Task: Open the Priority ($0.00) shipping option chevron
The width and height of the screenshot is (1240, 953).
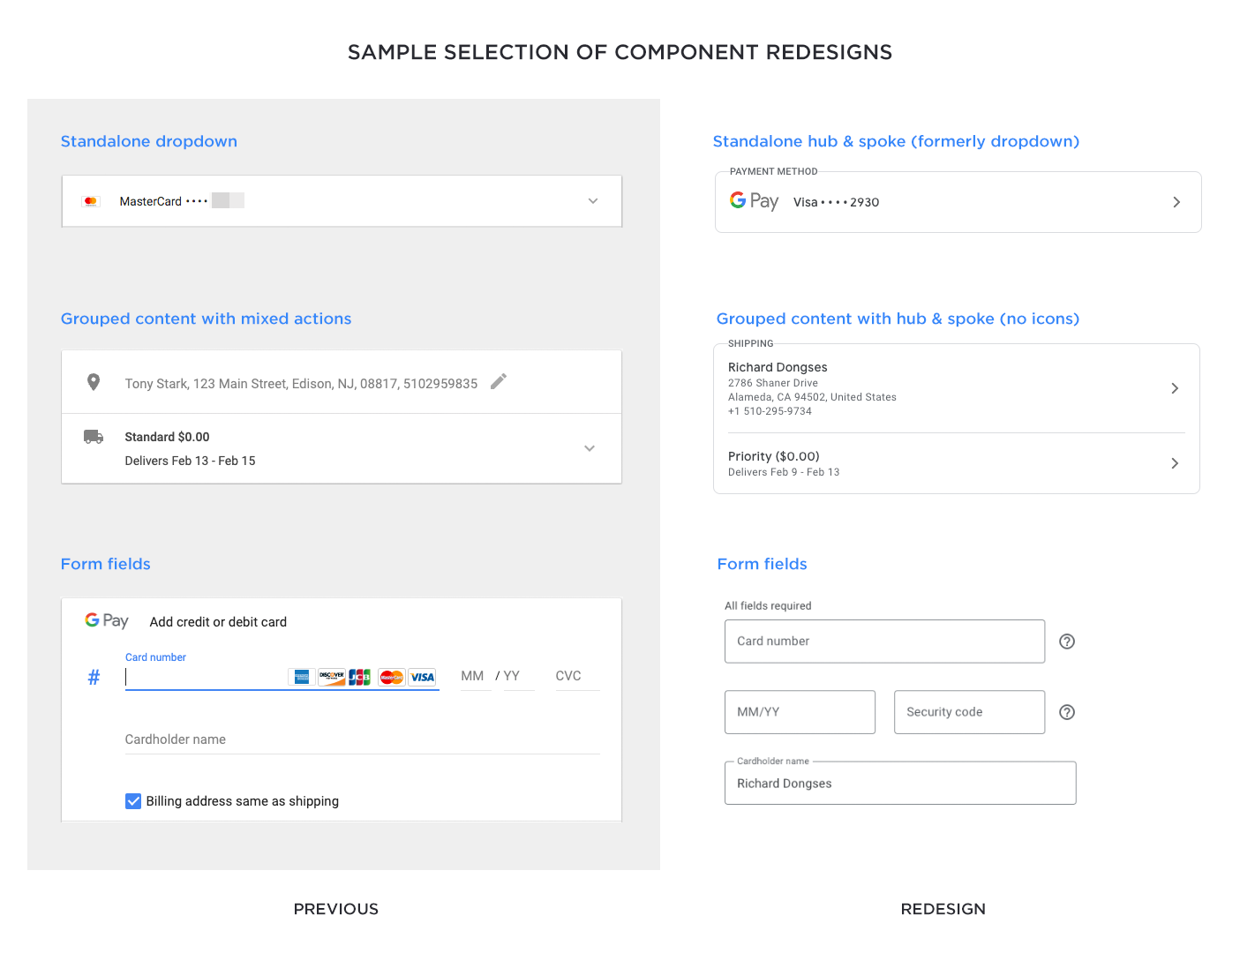Action: click(x=1175, y=463)
